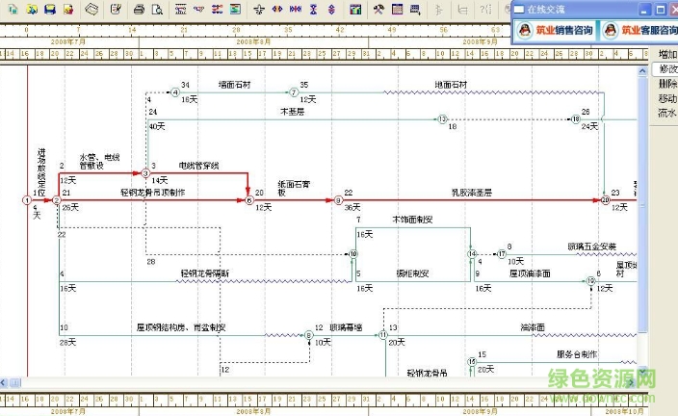Screen dimensions: 678x416
Task: Click the green framed picture toolbar icon
Action: 235,9
